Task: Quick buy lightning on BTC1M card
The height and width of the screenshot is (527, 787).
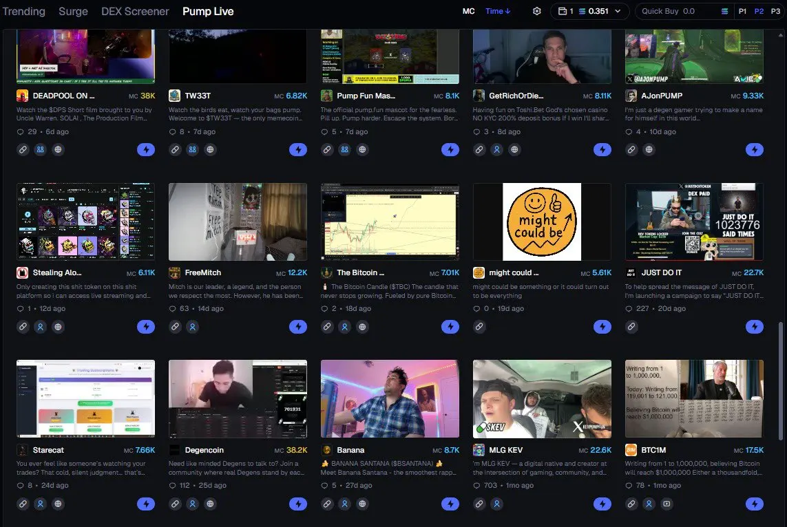Action: [x=755, y=504]
